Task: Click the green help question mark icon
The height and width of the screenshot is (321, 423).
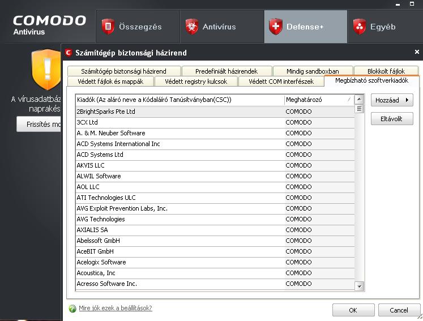Action: 72,309
